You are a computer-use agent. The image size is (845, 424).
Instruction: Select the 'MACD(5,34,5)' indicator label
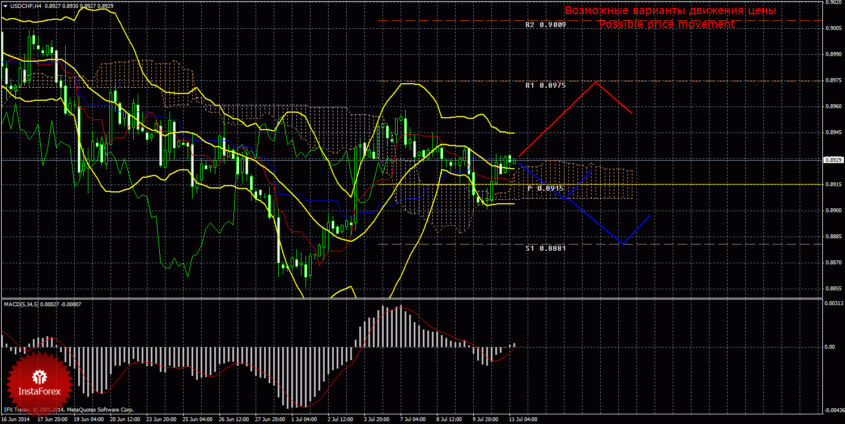20,305
